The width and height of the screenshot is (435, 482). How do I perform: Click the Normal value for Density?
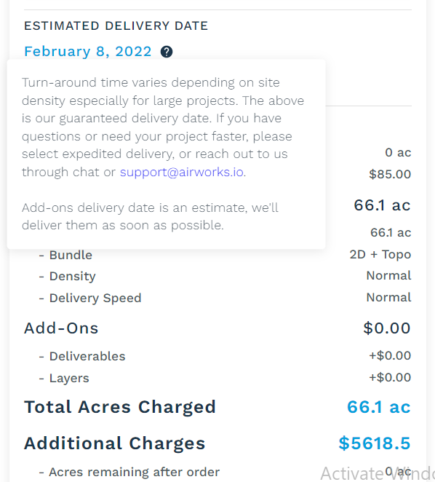pyautogui.click(x=388, y=276)
